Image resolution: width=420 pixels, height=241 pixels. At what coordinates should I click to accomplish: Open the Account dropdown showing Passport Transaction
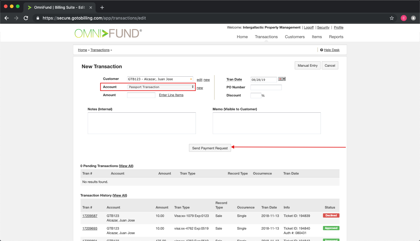click(161, 87)
